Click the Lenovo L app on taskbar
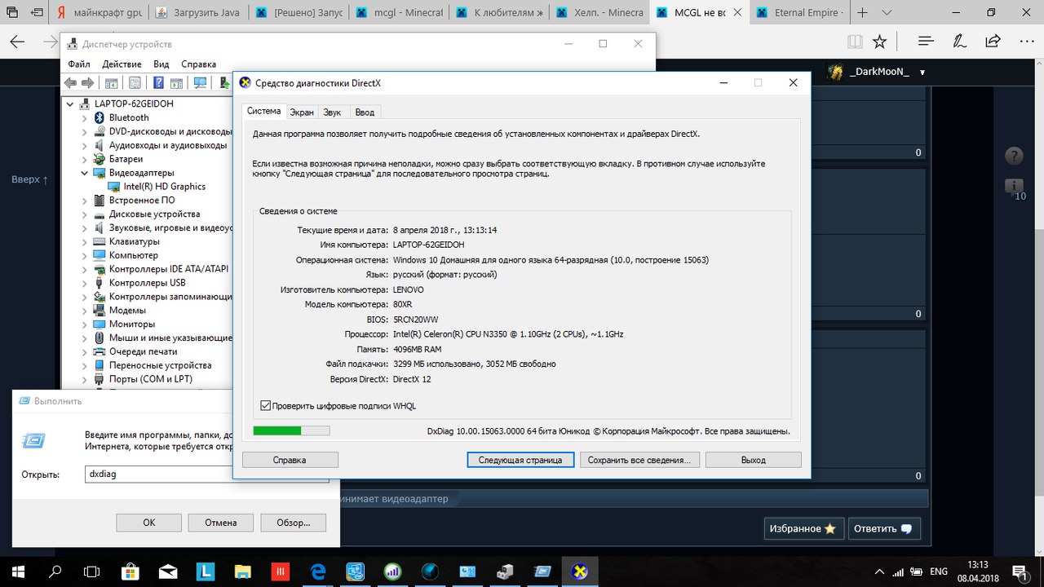The height and width of the screenshot is (587, 1044). pos(206,572)
